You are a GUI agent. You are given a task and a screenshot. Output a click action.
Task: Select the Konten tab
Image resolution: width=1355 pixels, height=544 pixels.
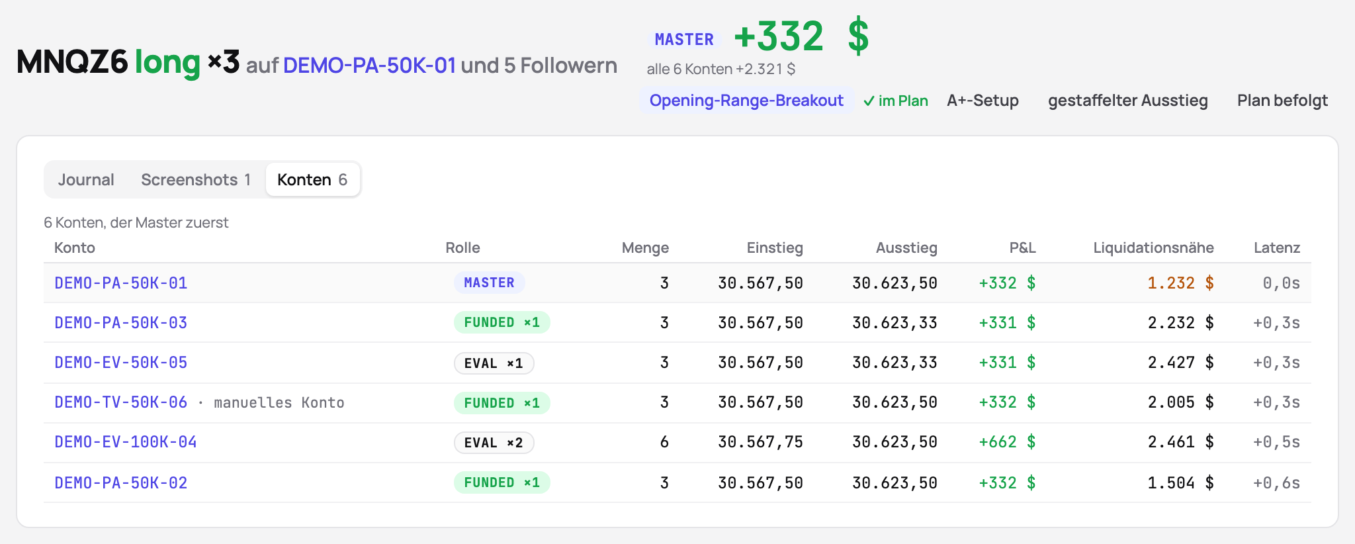312,180
